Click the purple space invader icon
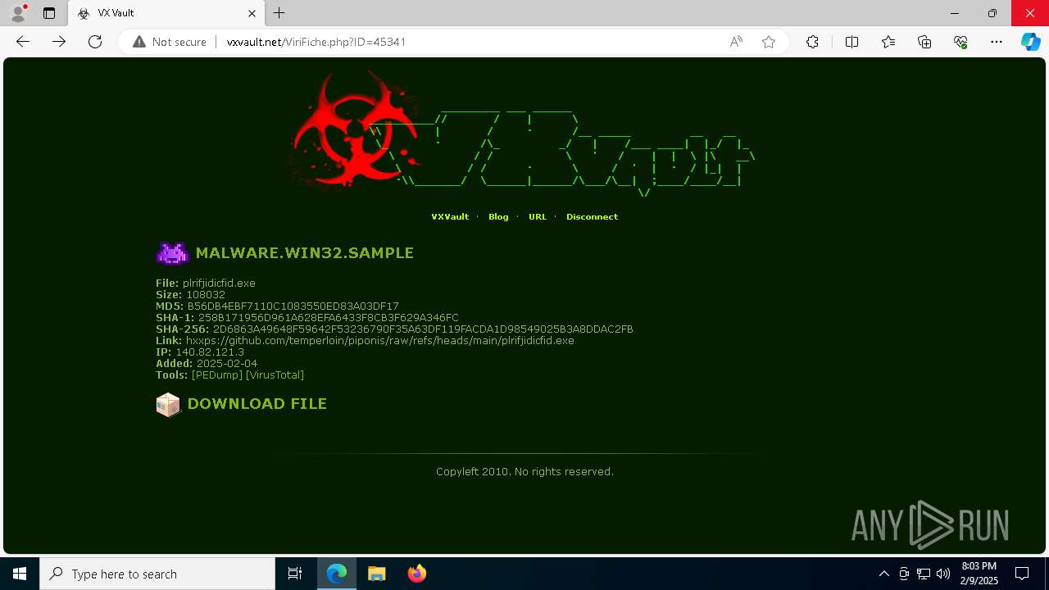Viewport: 1049px width, 590px height. click(172, 253)
